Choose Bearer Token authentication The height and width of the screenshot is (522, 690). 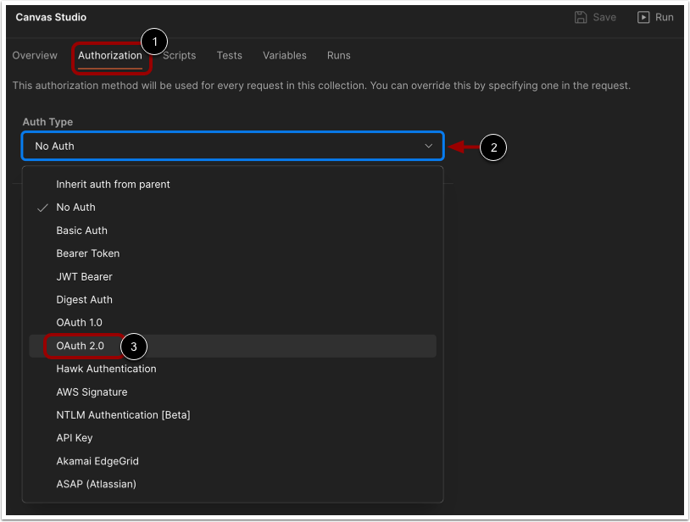[86, 253]
